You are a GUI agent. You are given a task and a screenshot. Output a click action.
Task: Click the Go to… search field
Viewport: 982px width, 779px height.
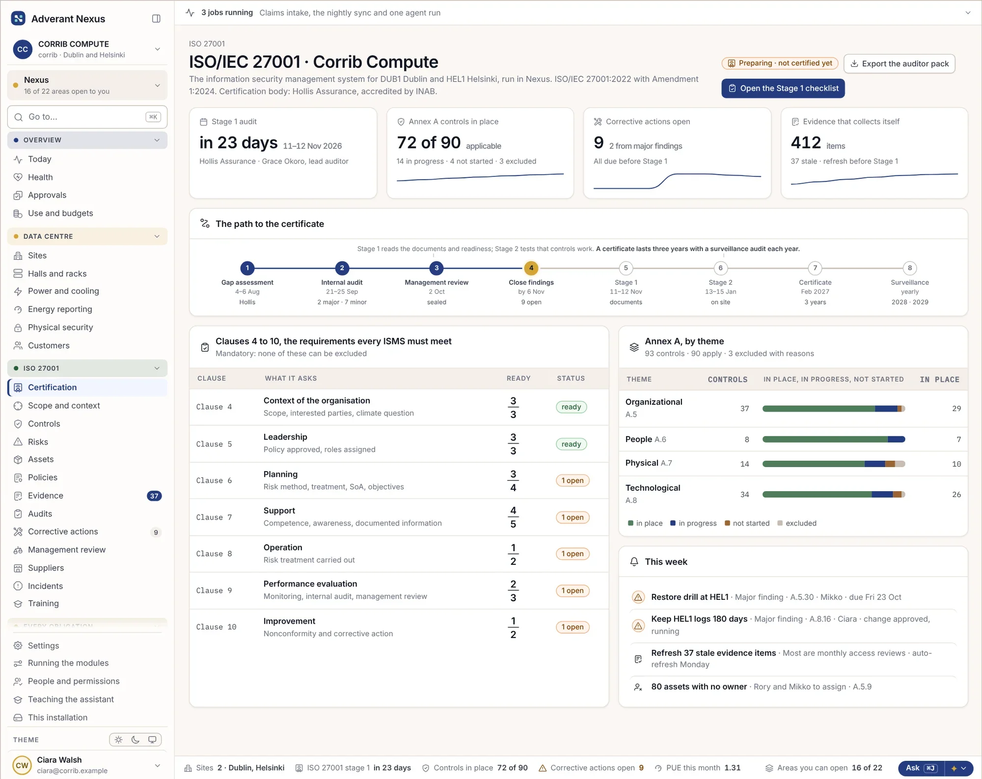87,117
